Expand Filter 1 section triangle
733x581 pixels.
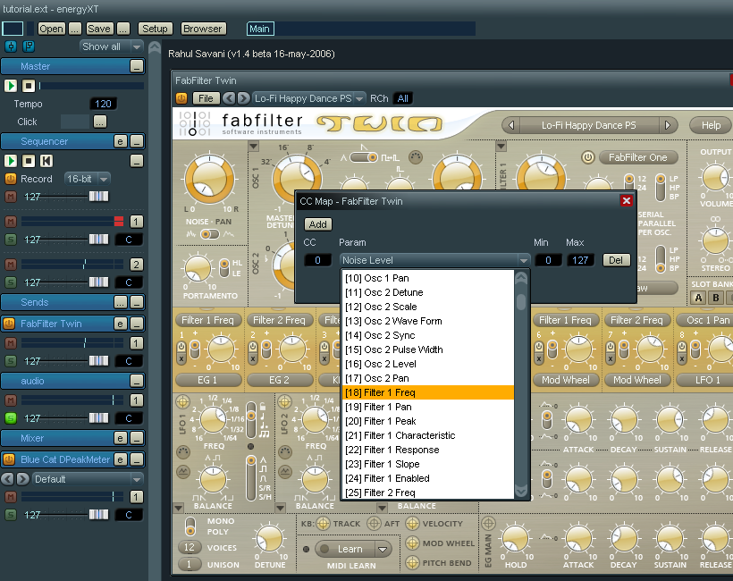point(501,147)
